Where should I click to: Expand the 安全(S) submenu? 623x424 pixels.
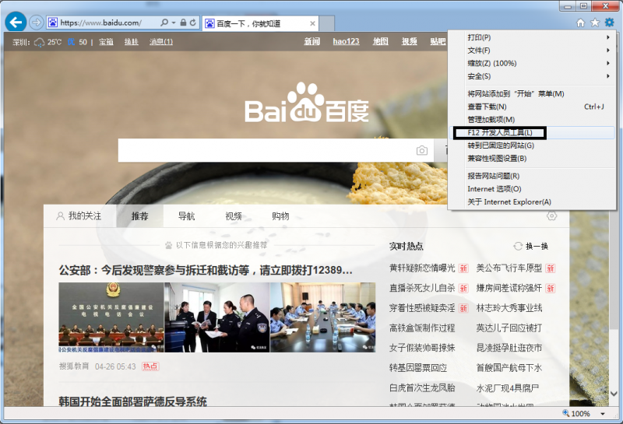tap(608, 76)
